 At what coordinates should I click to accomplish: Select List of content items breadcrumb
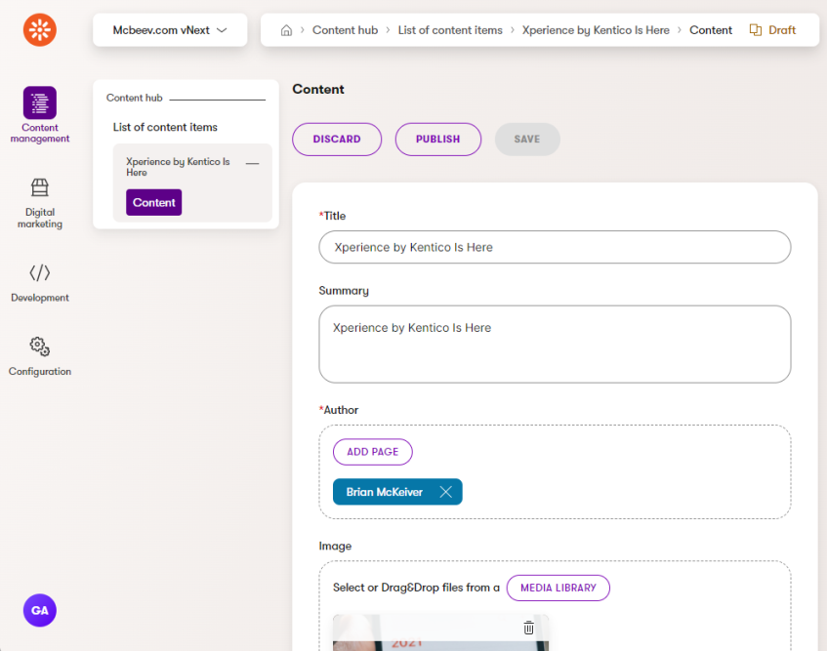pyautogui.click(x=450, y=30)
